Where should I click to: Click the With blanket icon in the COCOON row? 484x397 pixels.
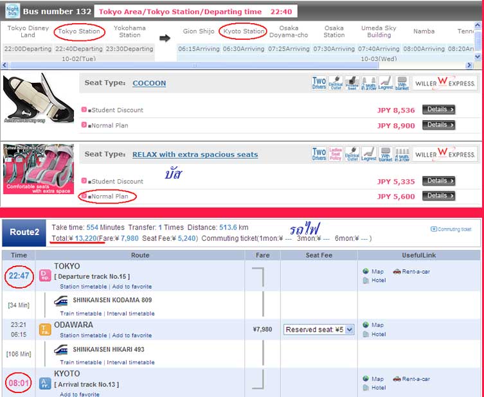click(402, 84)
